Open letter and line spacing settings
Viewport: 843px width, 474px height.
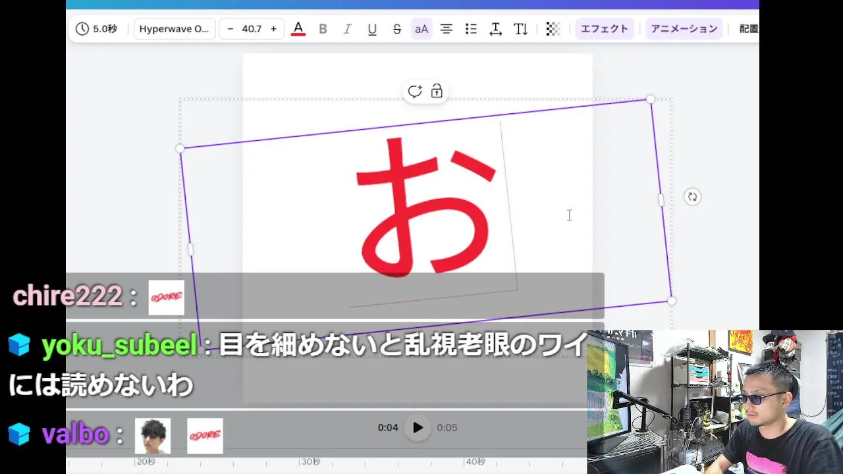496,29
